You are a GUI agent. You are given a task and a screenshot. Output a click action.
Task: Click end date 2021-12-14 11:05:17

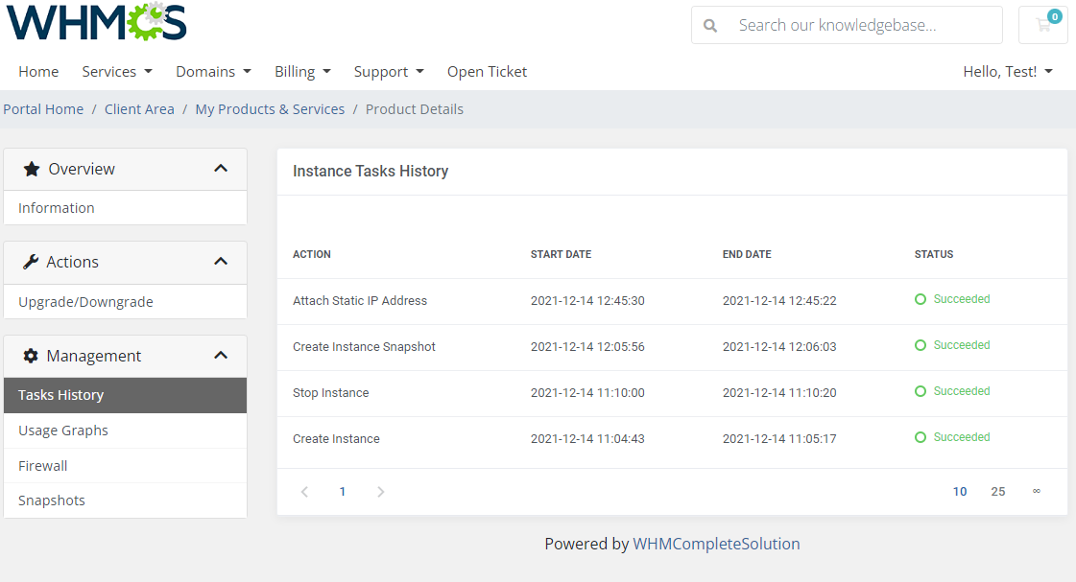779,438
